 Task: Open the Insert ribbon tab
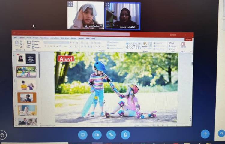click(x=29, y=38)
